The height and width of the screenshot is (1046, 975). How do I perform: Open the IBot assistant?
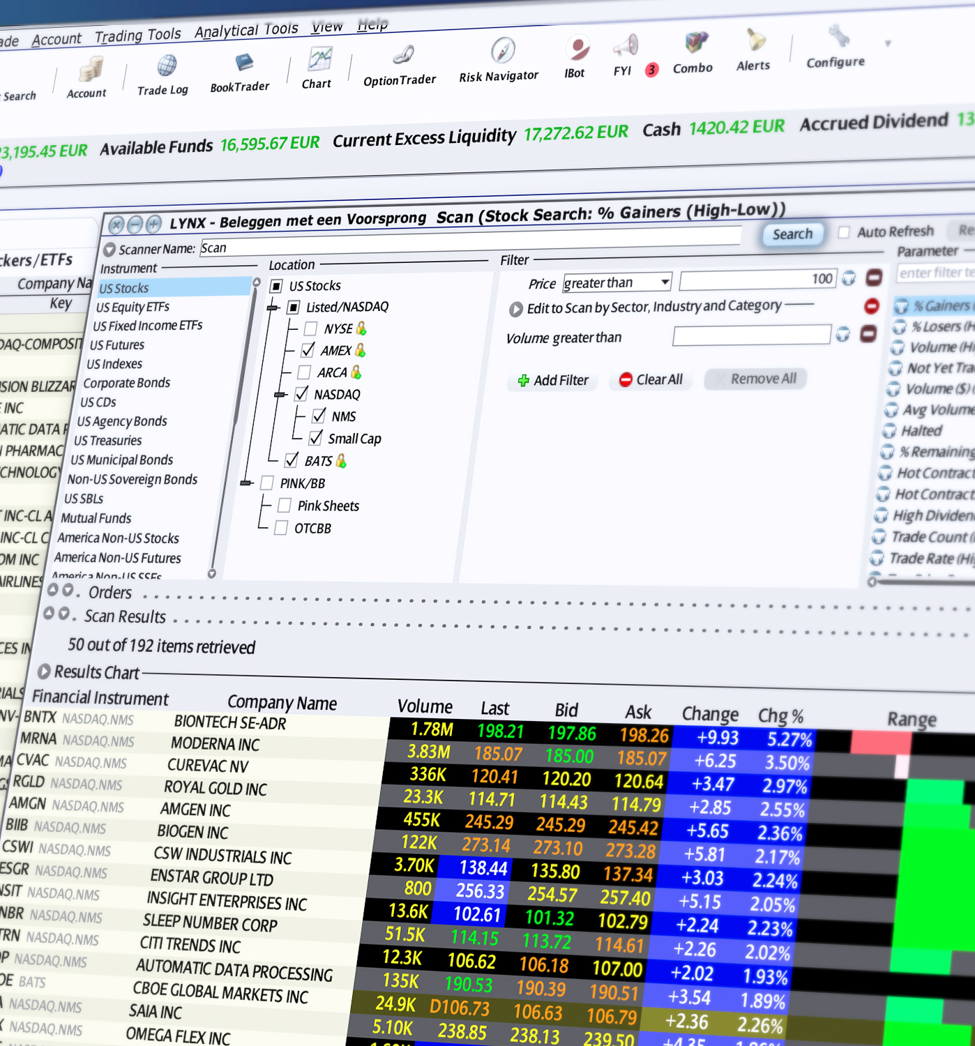coord(576,57)
